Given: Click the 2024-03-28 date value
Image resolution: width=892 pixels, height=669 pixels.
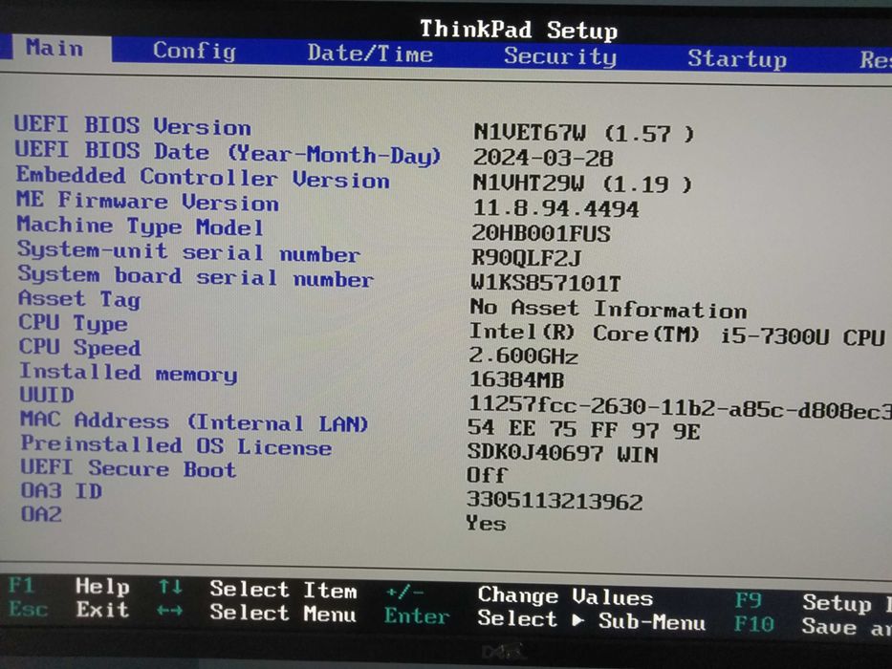Looking at the screenshot, I should (x=543, y=158).
